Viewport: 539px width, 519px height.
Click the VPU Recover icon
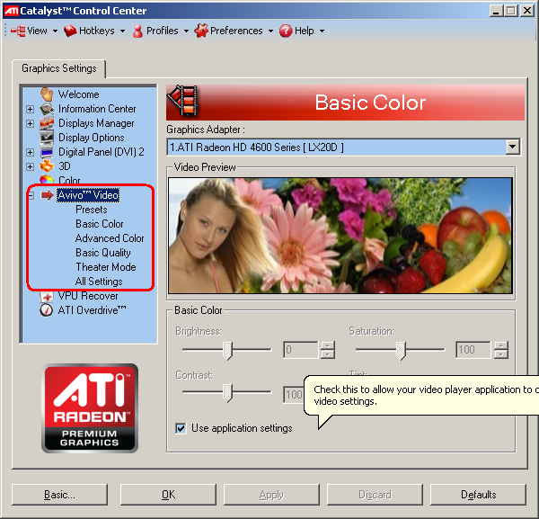click(47, 296)
